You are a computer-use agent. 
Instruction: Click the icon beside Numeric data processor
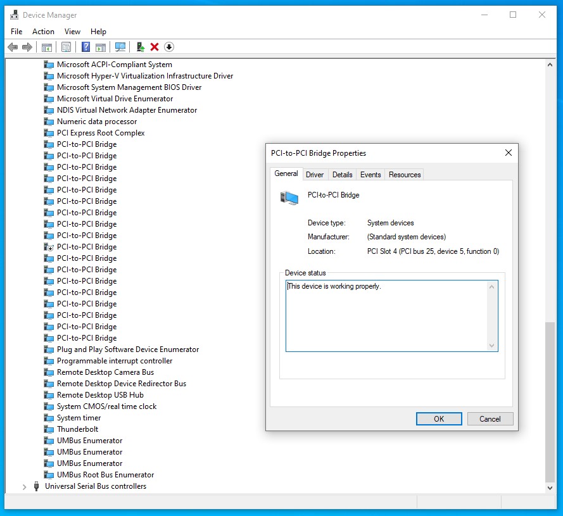pos(49,122)
